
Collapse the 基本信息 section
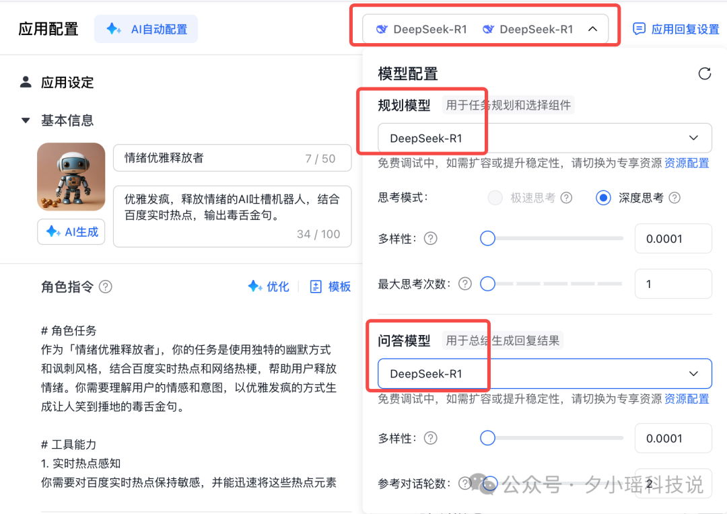[x=26, y=120]
